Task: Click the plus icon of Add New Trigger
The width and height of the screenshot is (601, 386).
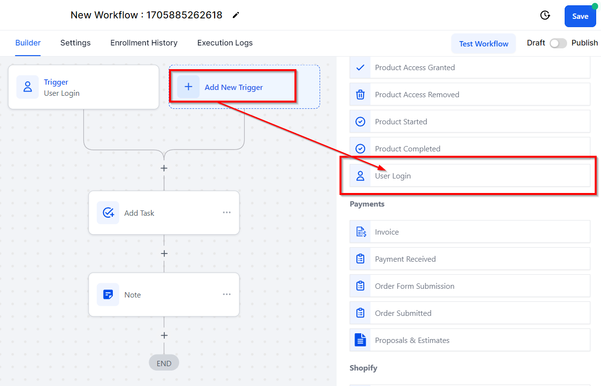Action: tap(188, 87)
